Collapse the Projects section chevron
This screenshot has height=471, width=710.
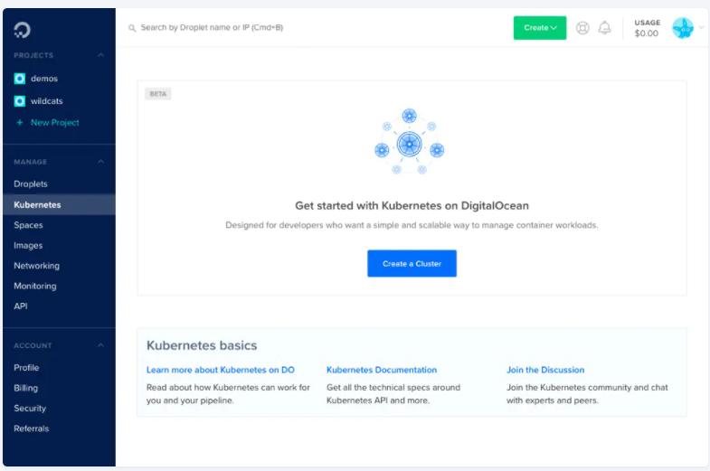[x=101, y=55]
